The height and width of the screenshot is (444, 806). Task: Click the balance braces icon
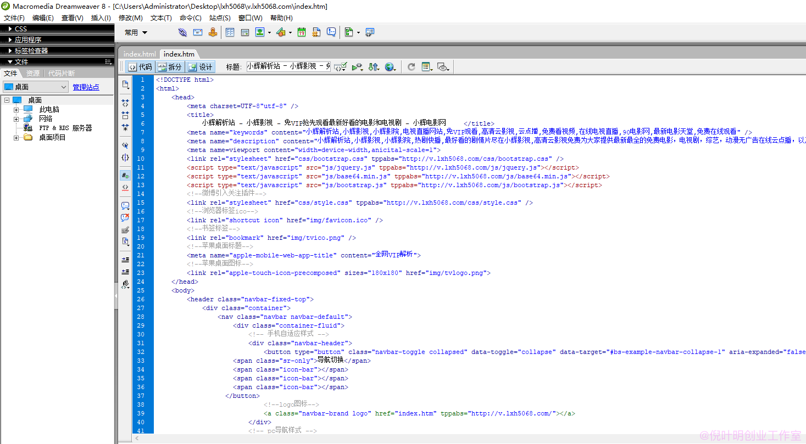click(125, 158)
